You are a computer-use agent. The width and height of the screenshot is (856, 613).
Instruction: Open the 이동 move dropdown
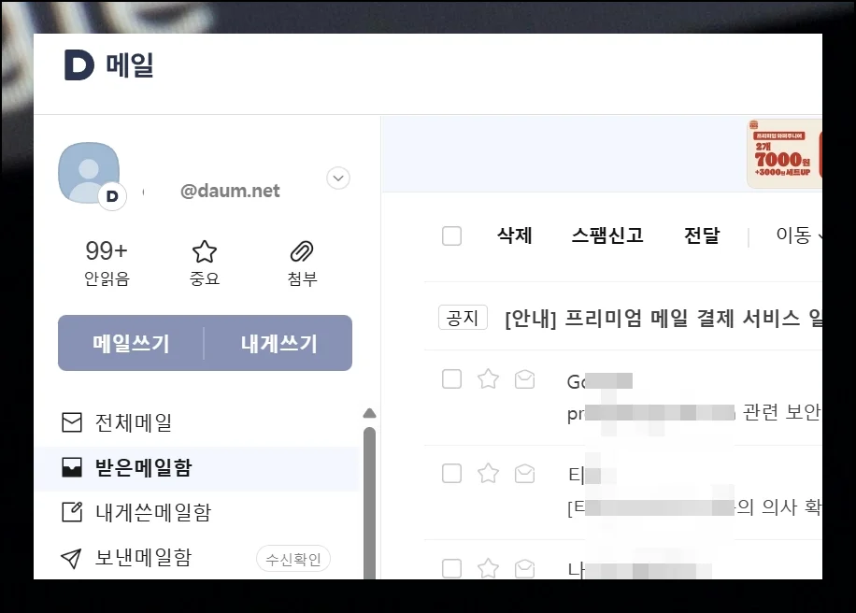click(x=799, y=235)
